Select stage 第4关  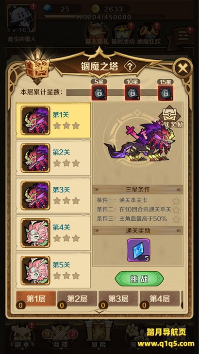pyautogui.click(x=53, y=232)
